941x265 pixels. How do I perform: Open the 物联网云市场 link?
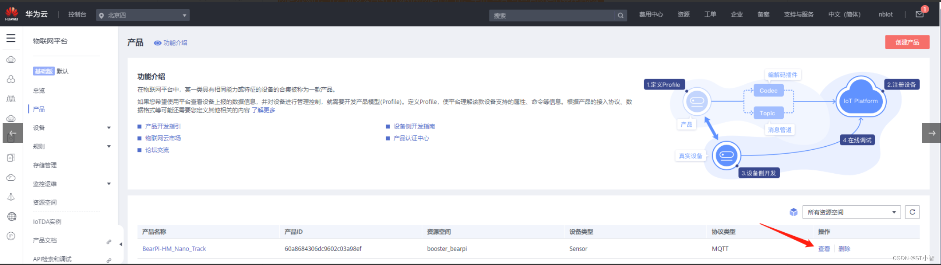163,138
